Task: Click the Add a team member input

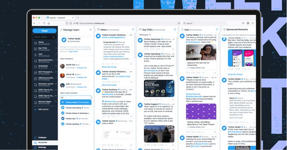Action: pos(76,98)
